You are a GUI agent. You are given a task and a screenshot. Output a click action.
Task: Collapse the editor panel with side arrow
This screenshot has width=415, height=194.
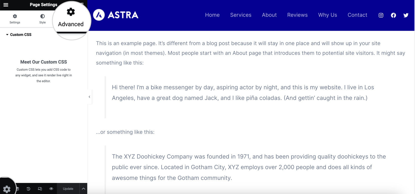click(x=89, y=97)
